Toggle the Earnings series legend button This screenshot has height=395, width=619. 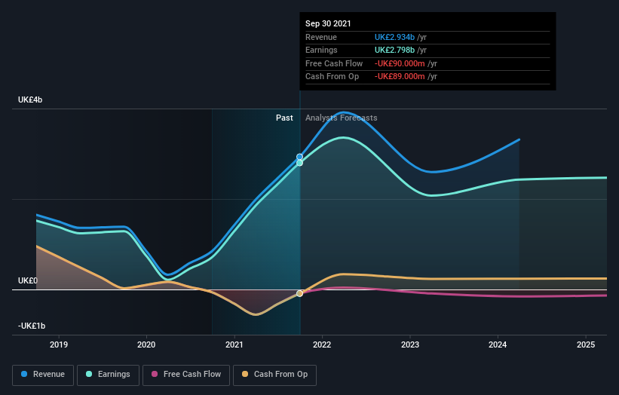108,375
